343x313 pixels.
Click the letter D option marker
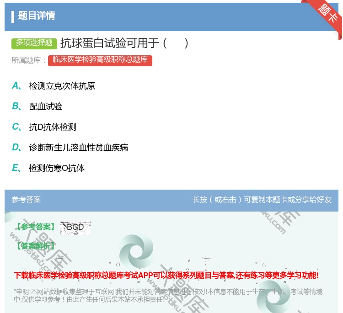point(16,148)
